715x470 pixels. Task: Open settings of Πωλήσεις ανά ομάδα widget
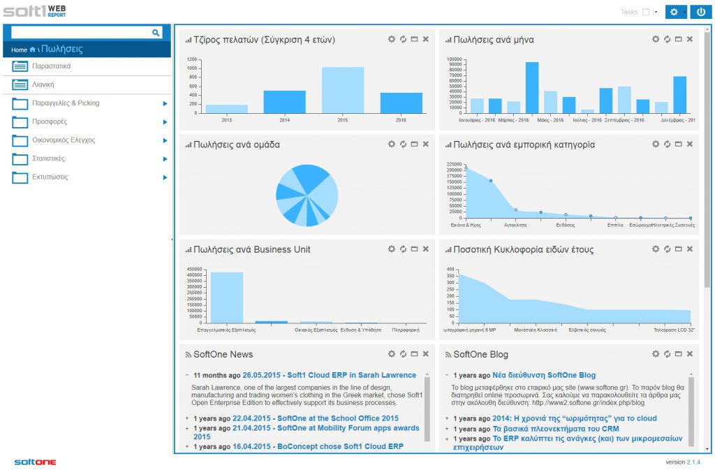[391, 144]
